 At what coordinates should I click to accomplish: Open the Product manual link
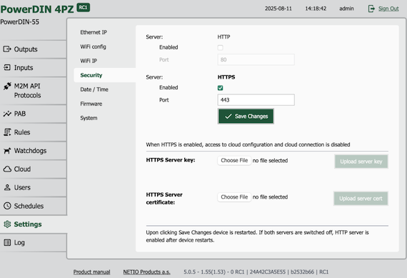[x=91, y=272]
